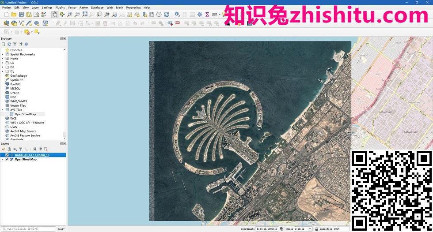Open the Layer menu
433x232 pixels.
point(35,7)
